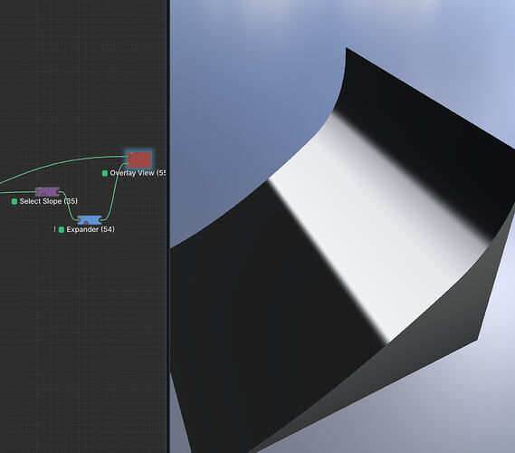Screen dimensions: 515x453
Task: Click the "Expander (54)" node label
Action: tap(91, 229)
